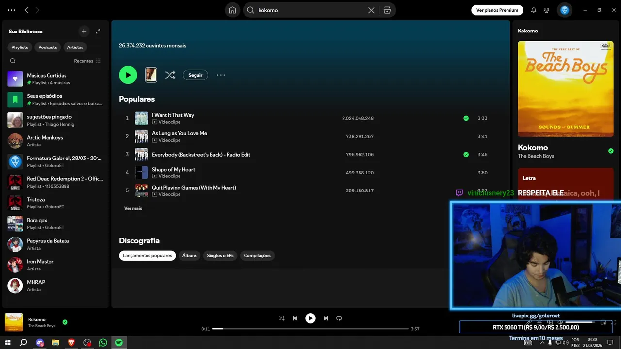Viewport: 621px width, 349px height.
Task: Click Discografia heading
Action: [139, 240]
